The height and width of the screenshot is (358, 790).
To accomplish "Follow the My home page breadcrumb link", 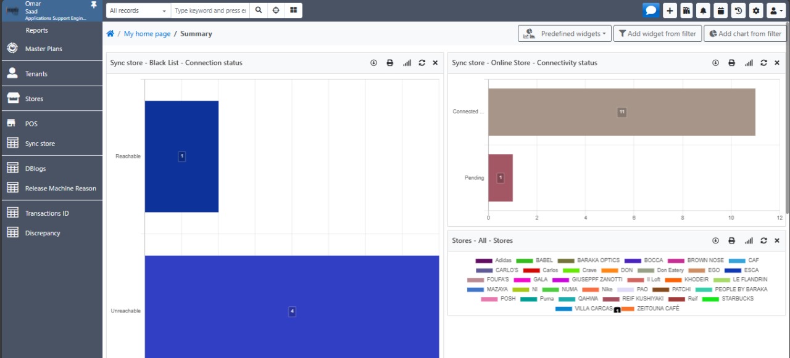I will (x=147, y=34).
